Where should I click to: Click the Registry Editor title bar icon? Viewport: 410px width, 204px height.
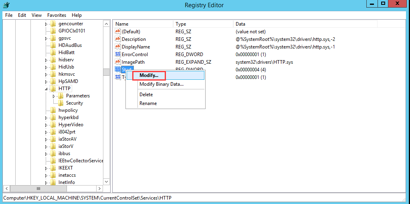point(6,5)
